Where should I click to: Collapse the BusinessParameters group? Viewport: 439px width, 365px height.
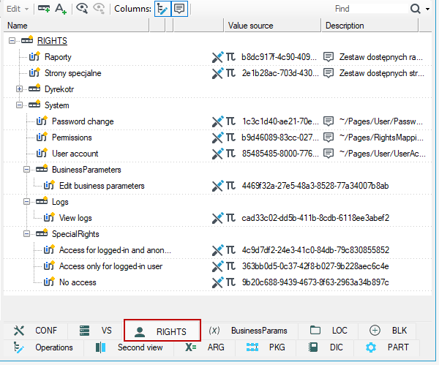[26, 170]
